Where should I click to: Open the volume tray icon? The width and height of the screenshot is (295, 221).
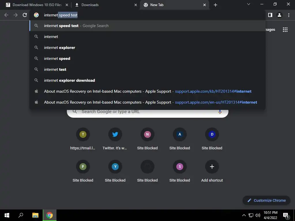click(258, 215)
